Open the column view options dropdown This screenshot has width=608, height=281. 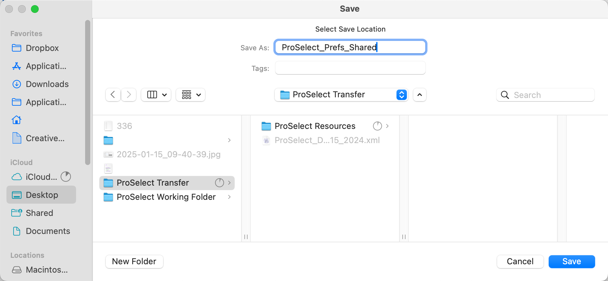(x=156, y=95)
